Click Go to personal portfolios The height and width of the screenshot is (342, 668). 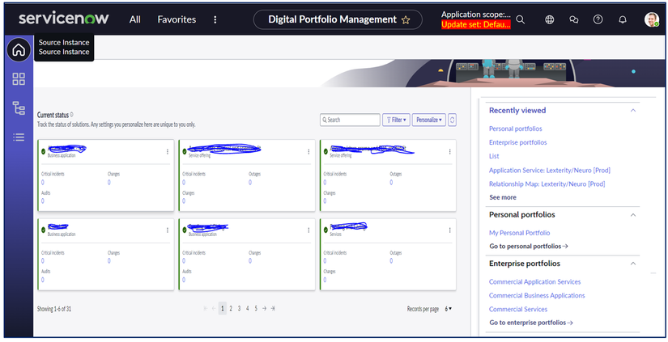coord(529,247)
